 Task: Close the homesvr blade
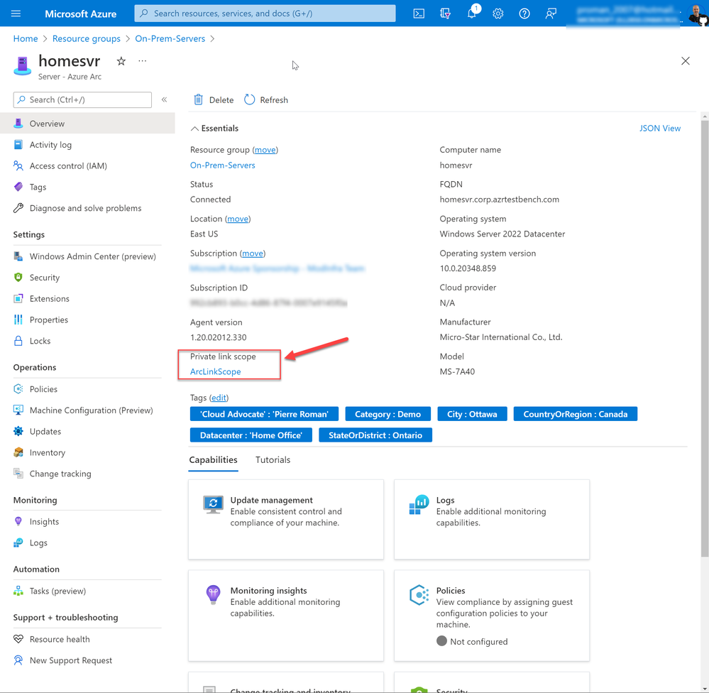[x=686, y=61]
